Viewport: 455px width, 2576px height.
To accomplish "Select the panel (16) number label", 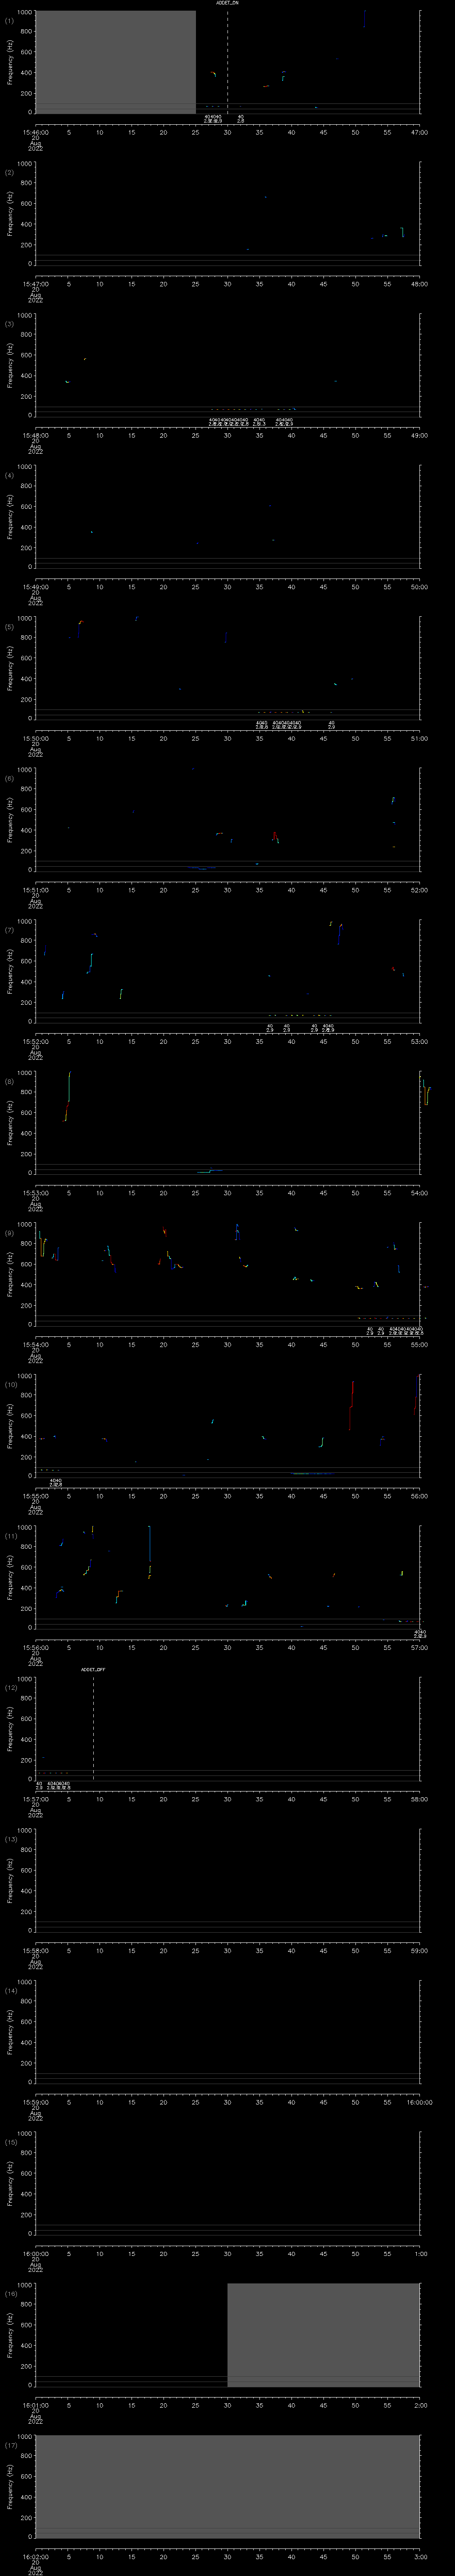I will [x=10, y=2293].
